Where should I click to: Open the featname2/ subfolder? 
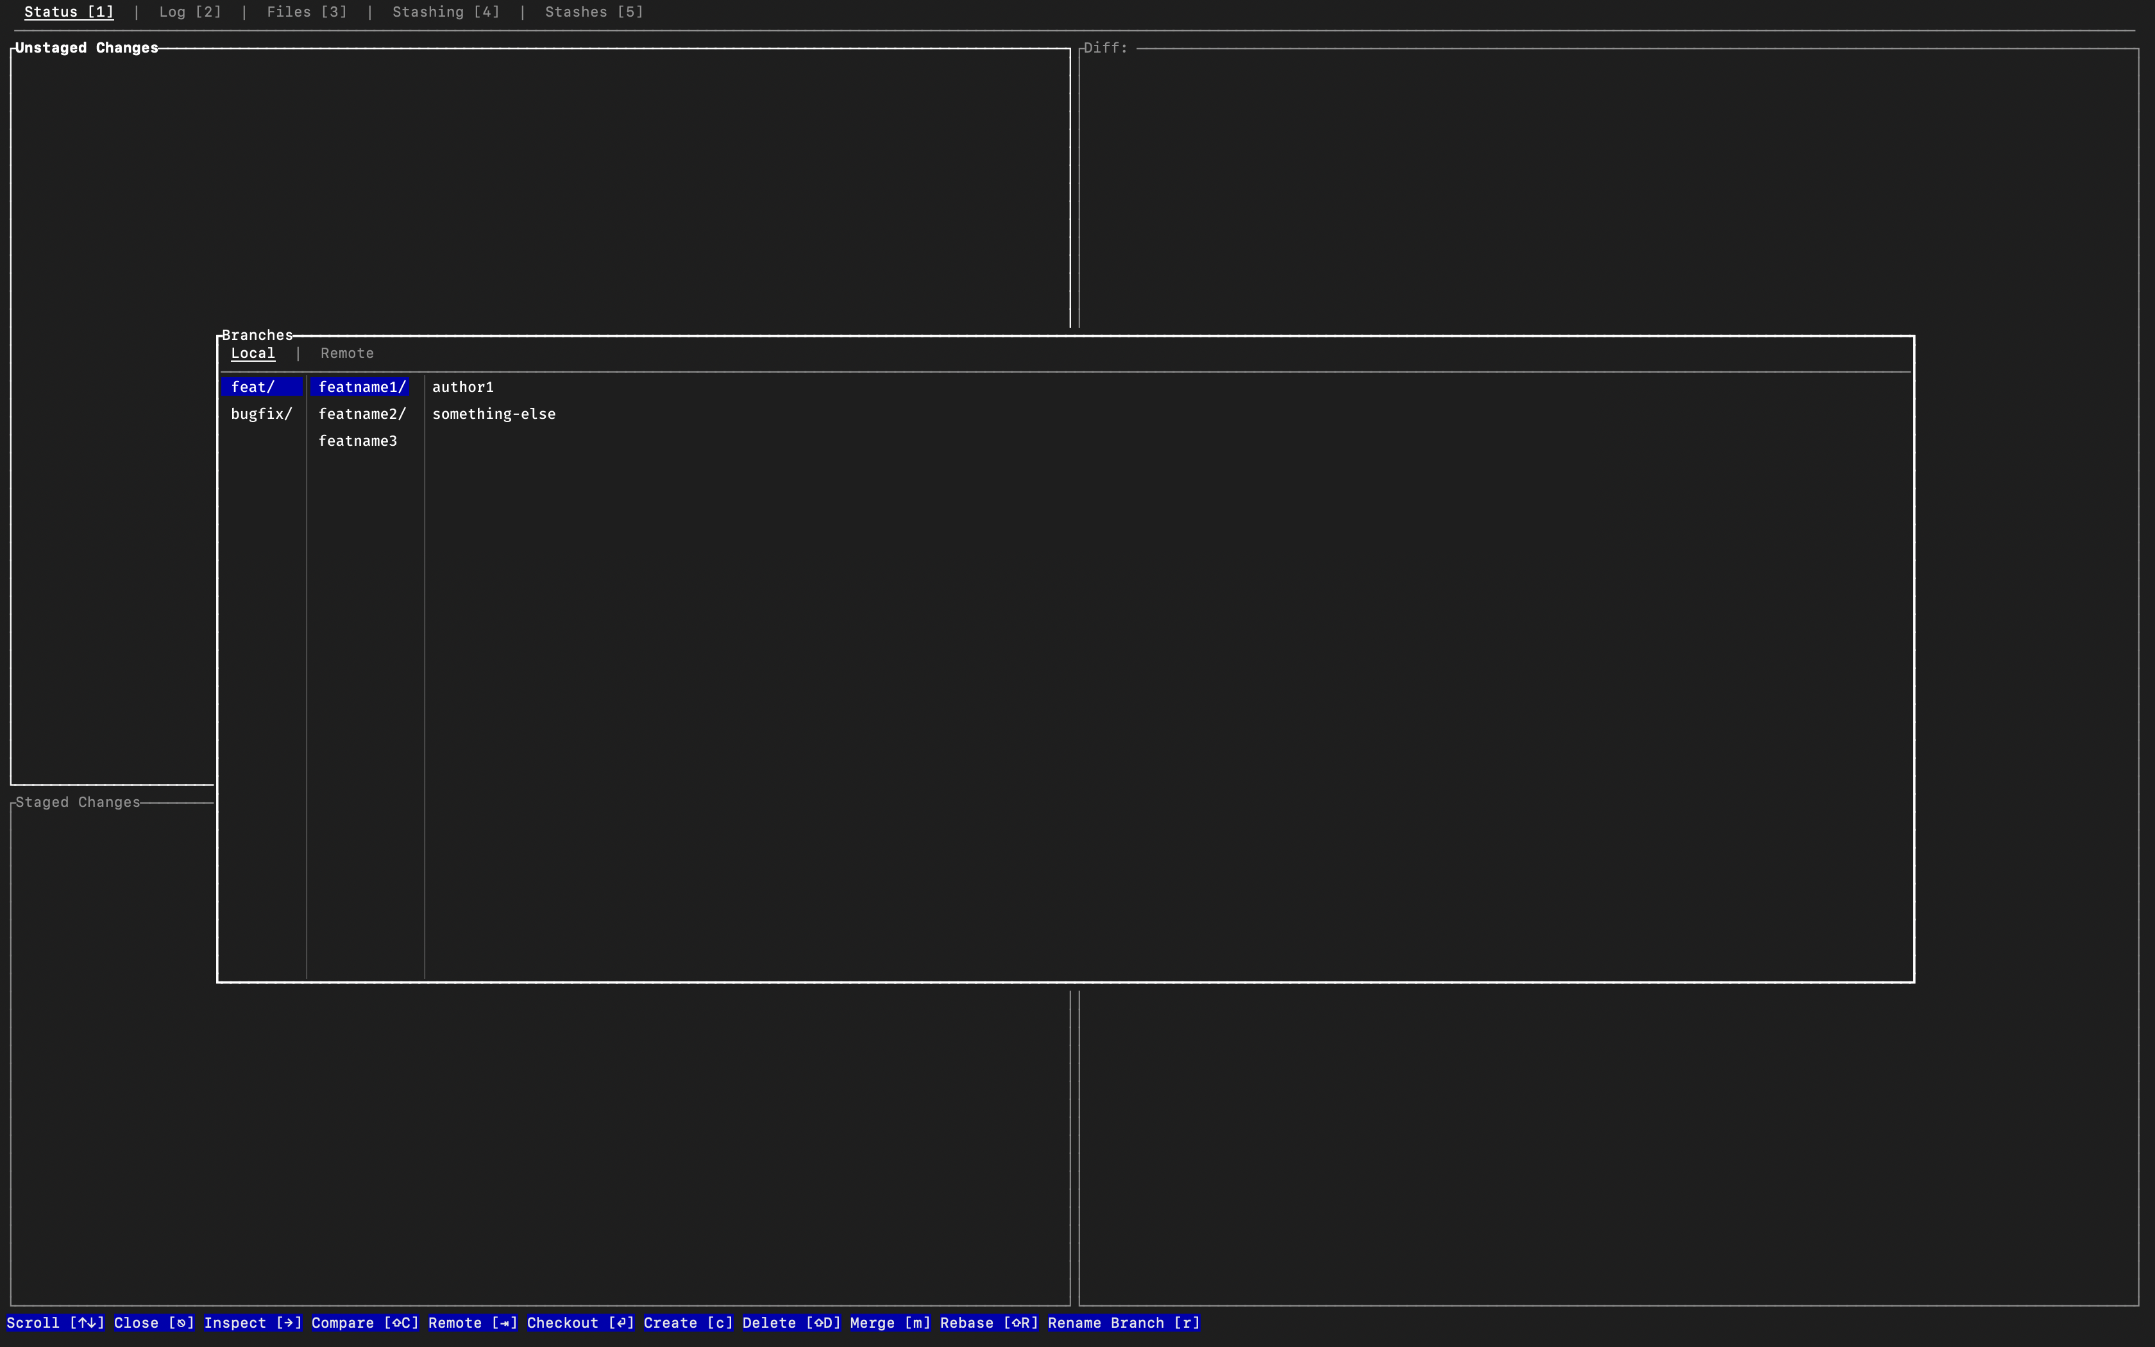coord(362,413)
